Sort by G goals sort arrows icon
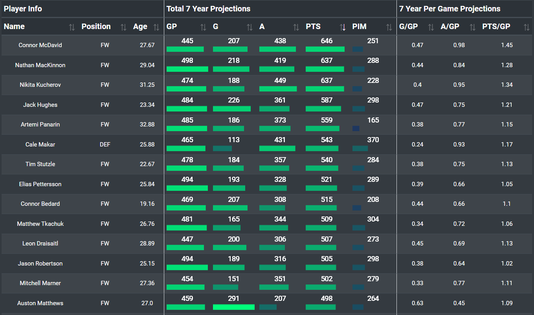534x315 pixels. point(250,27)
